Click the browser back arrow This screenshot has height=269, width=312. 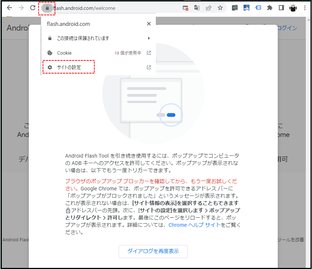tap(9, 8)
